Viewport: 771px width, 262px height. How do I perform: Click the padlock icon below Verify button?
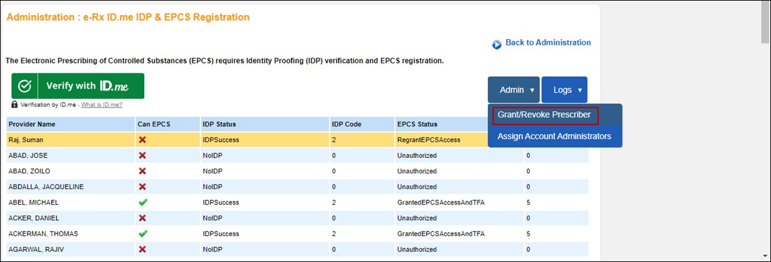coord(15,104)
